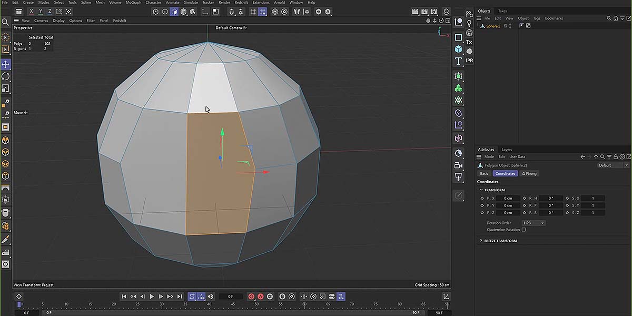
Task: Open viewport hamburger menu
Action: pos(16,21)
